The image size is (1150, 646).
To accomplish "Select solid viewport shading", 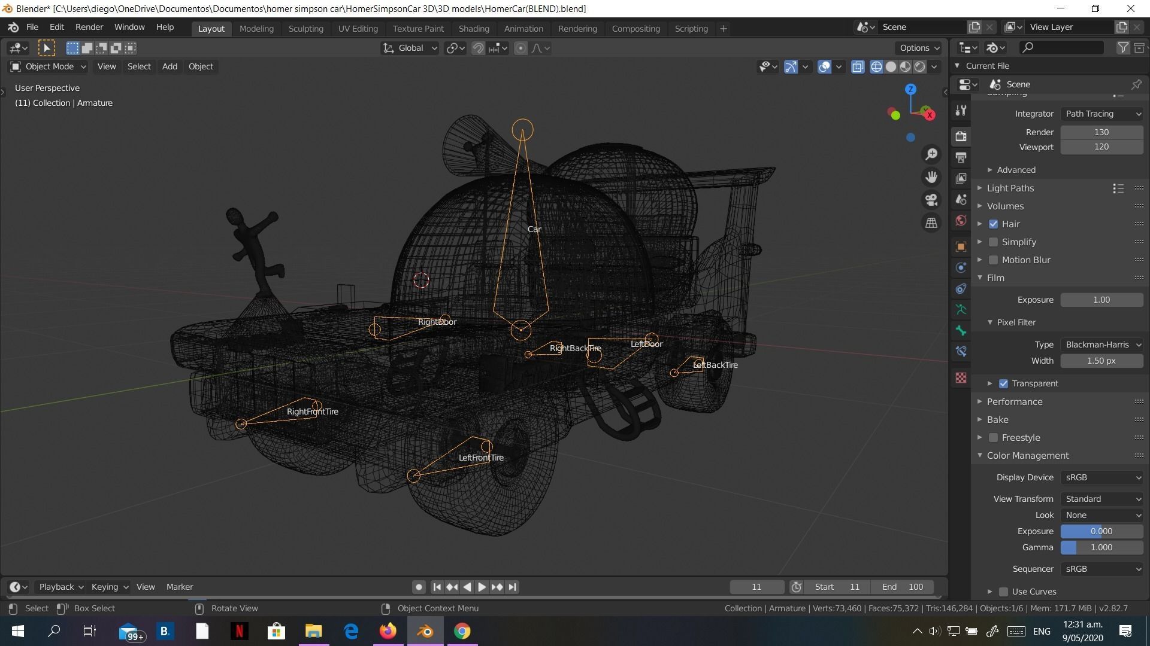I will [x=891, y=66].
